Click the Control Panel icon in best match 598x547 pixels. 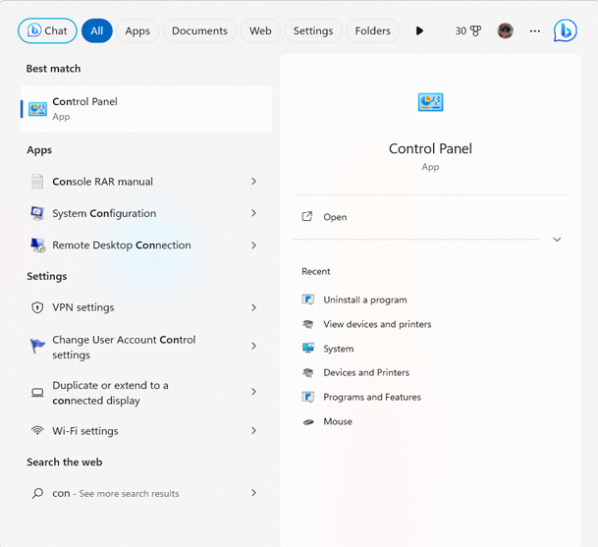tap(37, 109)
